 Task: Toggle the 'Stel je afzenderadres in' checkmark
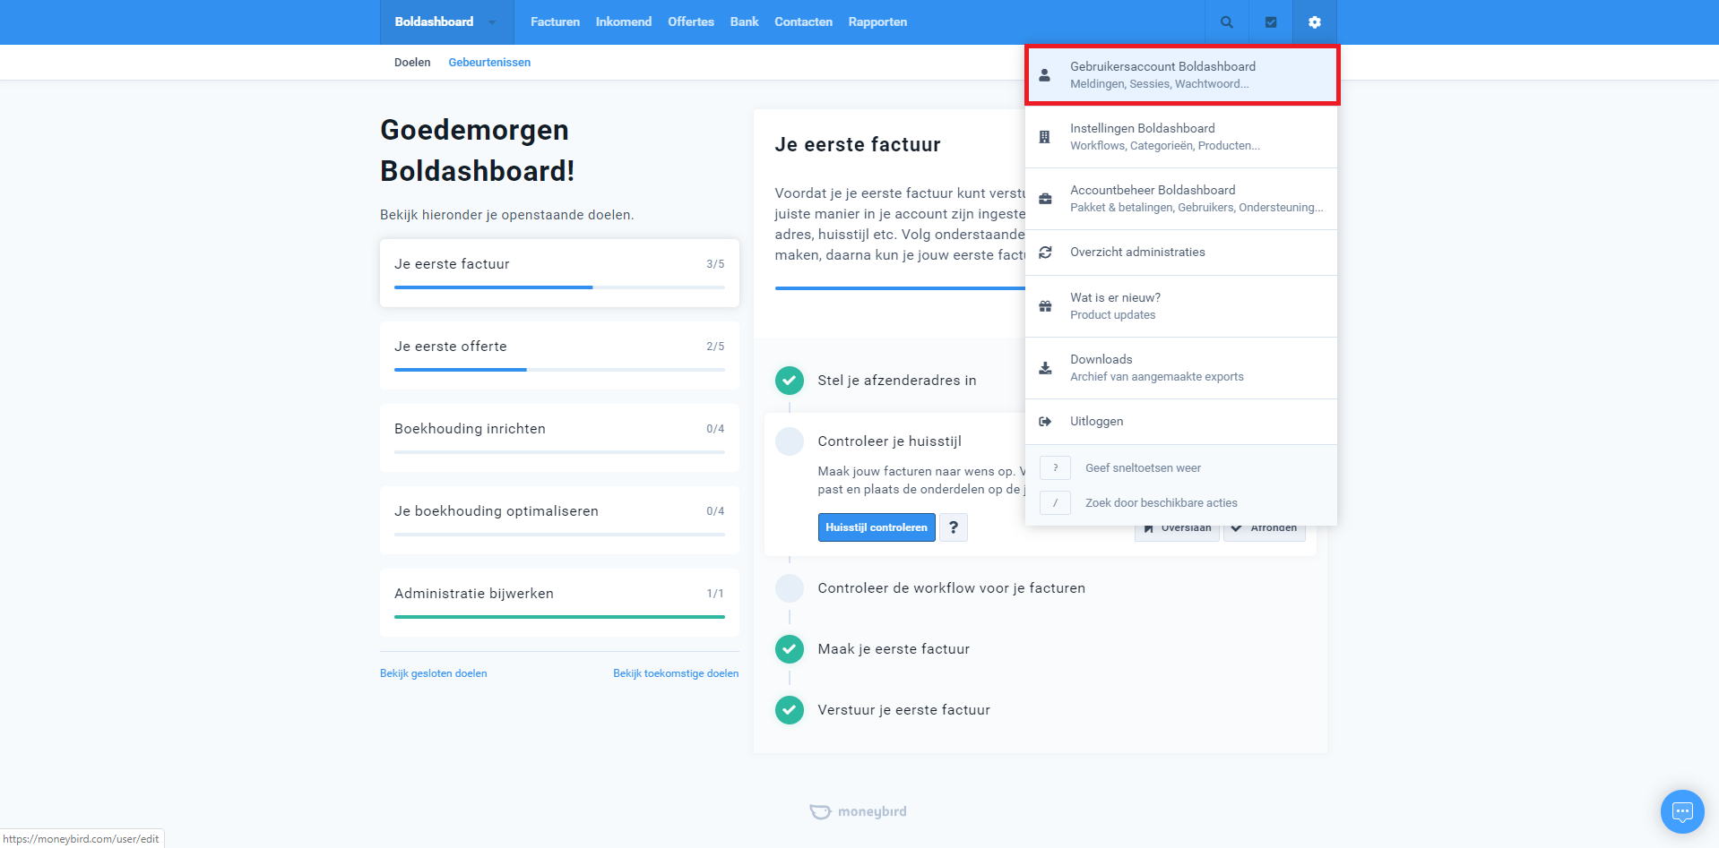coord(789,381)
